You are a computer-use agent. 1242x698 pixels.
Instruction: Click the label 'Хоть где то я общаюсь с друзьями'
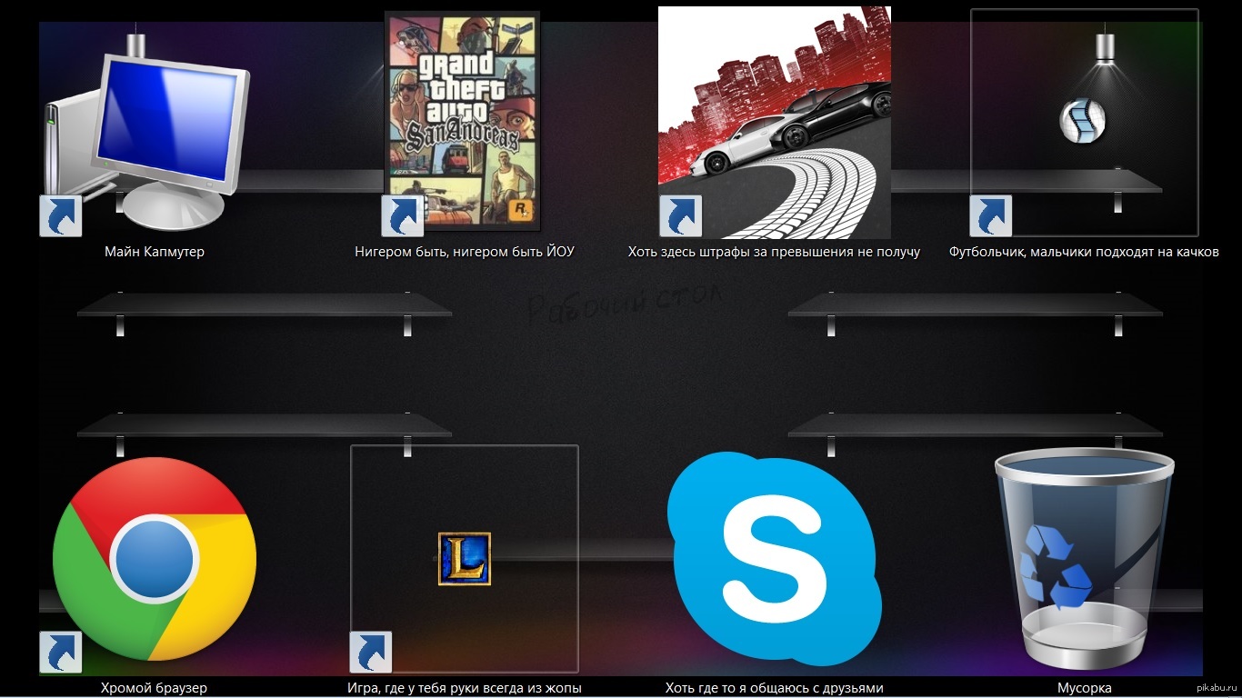774,688
